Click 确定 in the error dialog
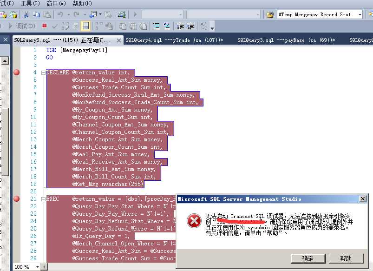 pyautogui.click(x=308, y=258)
